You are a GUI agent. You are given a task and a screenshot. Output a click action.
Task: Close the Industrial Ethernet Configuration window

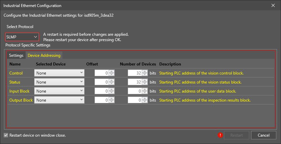coord(273,5)
